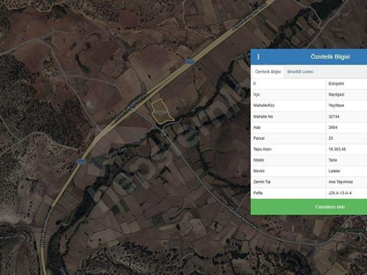The height and width of the screenshot is (275, 367).
Task: Click the Yeşiltepe Köyü Yolu road label
Action: (242, 218)
